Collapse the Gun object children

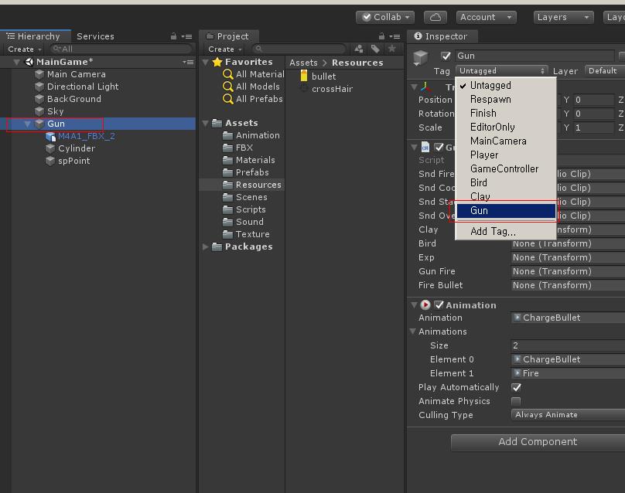(27, 124)
